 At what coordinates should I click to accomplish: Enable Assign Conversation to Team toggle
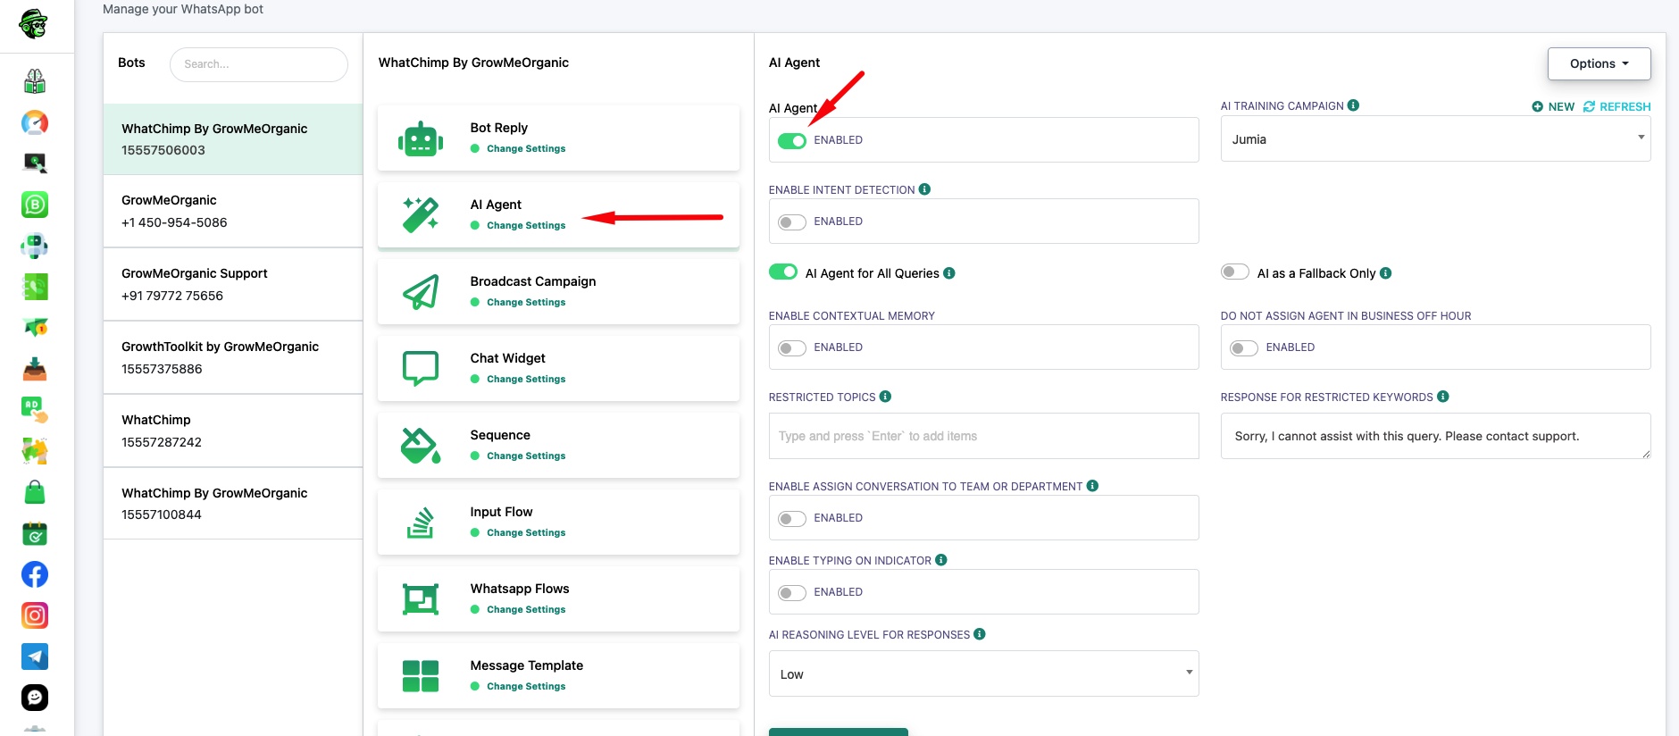791,518
